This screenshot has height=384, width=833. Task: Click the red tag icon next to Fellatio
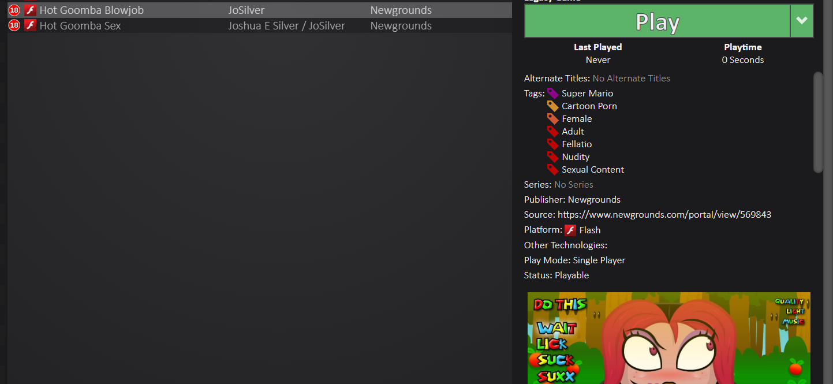click(x=552, y=144)
